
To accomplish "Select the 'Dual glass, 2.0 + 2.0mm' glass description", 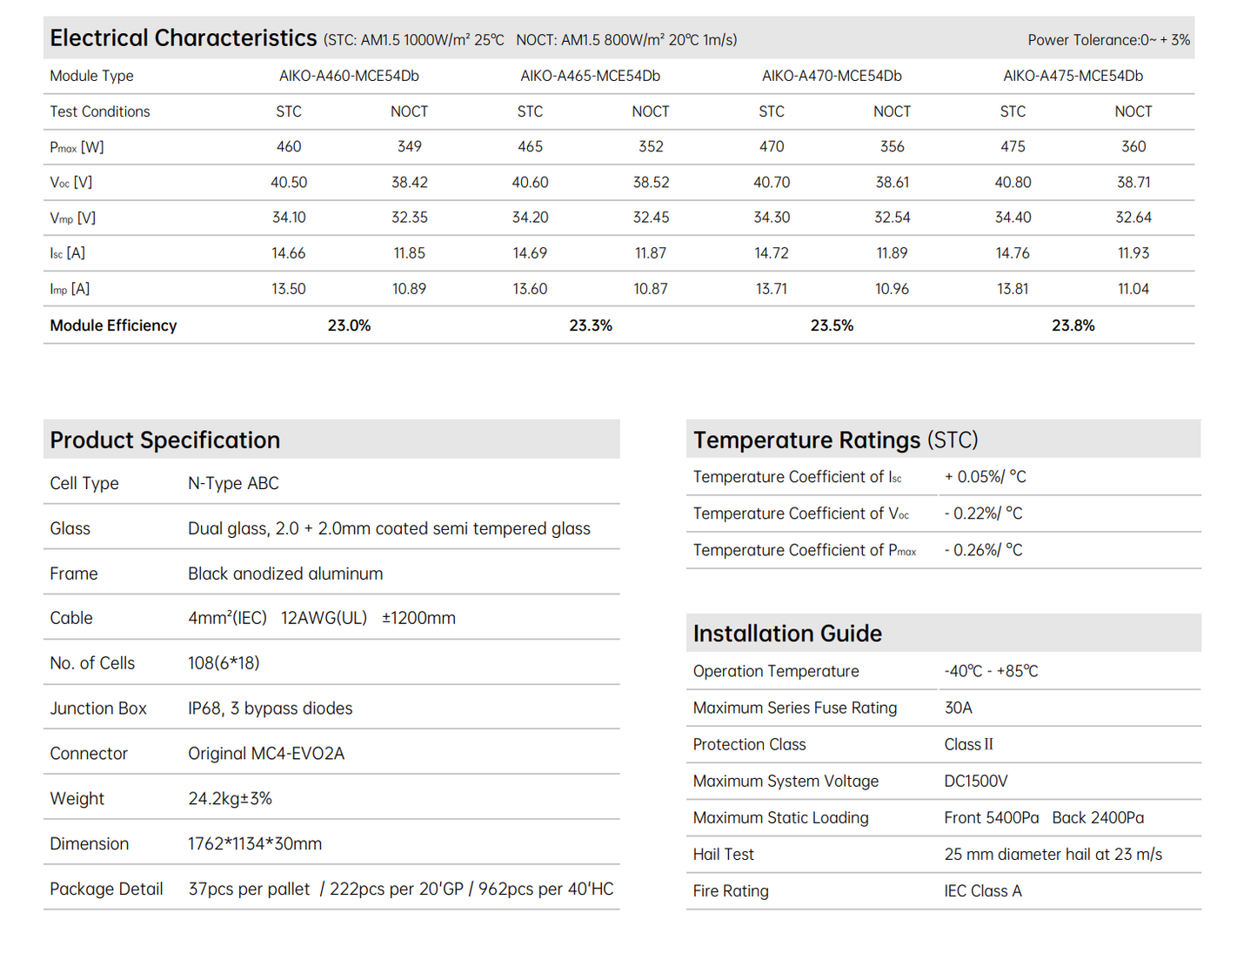I will tap(389, 529).
